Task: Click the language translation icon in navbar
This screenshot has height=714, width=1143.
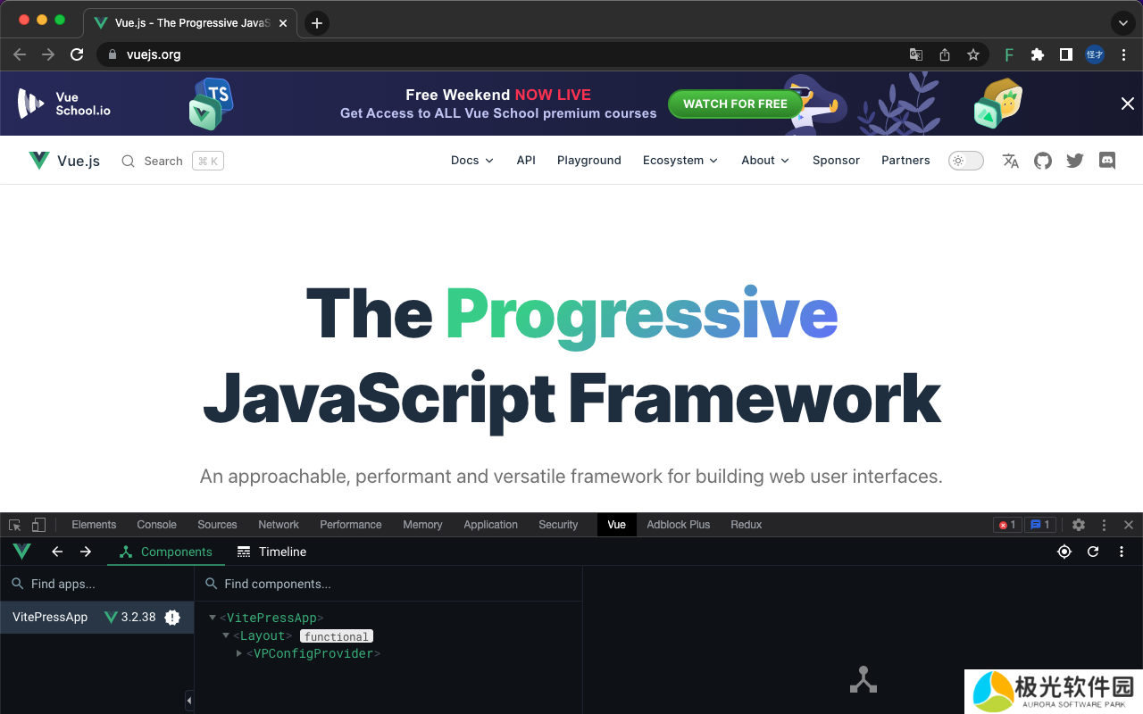Action: point(1011,161)
